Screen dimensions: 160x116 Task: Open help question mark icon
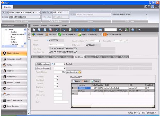[x=133, y=30]
